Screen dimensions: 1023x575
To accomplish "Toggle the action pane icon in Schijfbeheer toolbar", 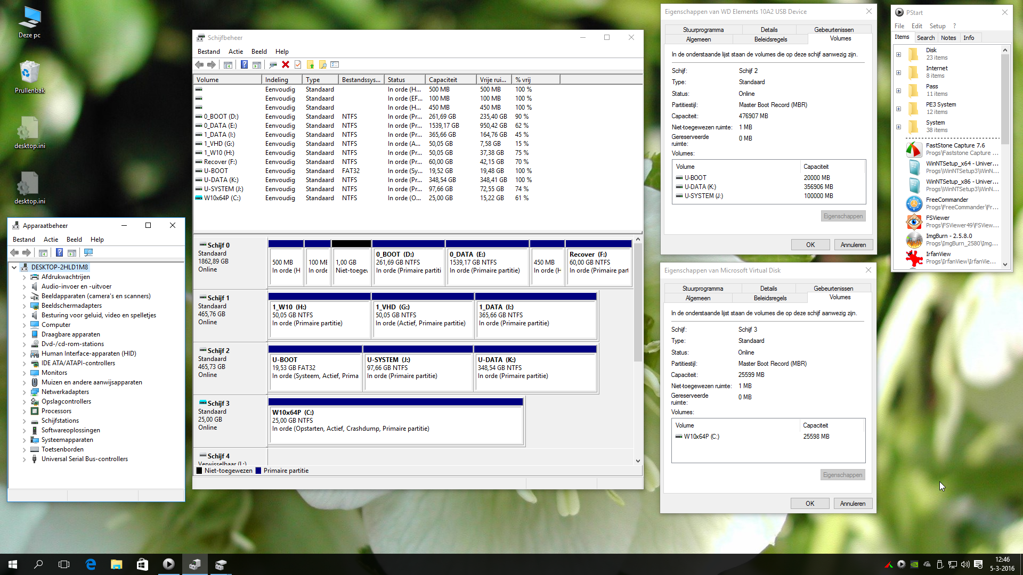I will point(257,65).
